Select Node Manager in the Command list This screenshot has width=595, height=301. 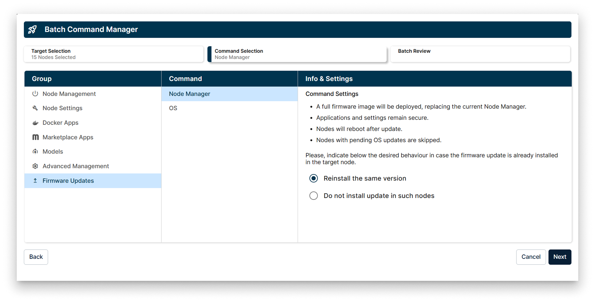pos(189,94)
